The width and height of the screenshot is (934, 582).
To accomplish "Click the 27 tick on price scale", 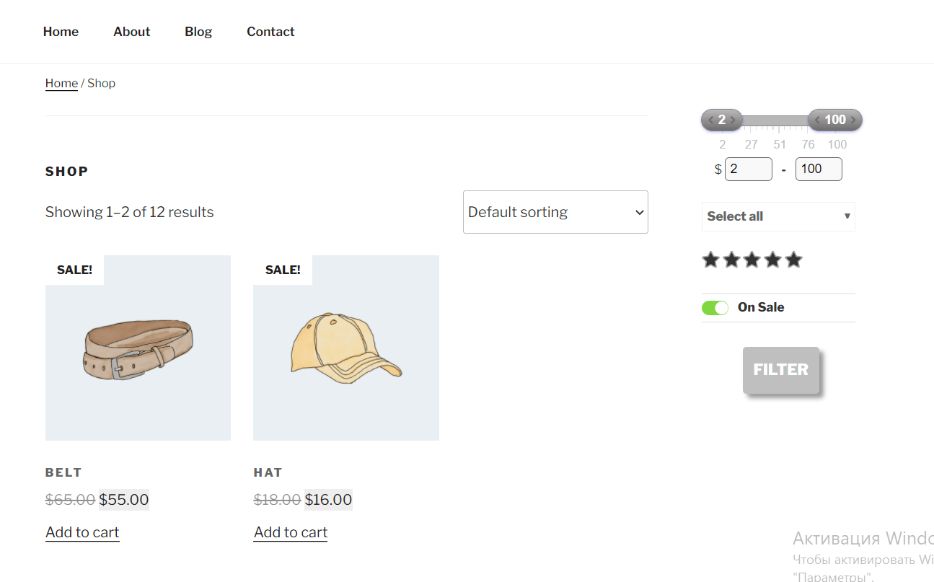I will 752,144.
